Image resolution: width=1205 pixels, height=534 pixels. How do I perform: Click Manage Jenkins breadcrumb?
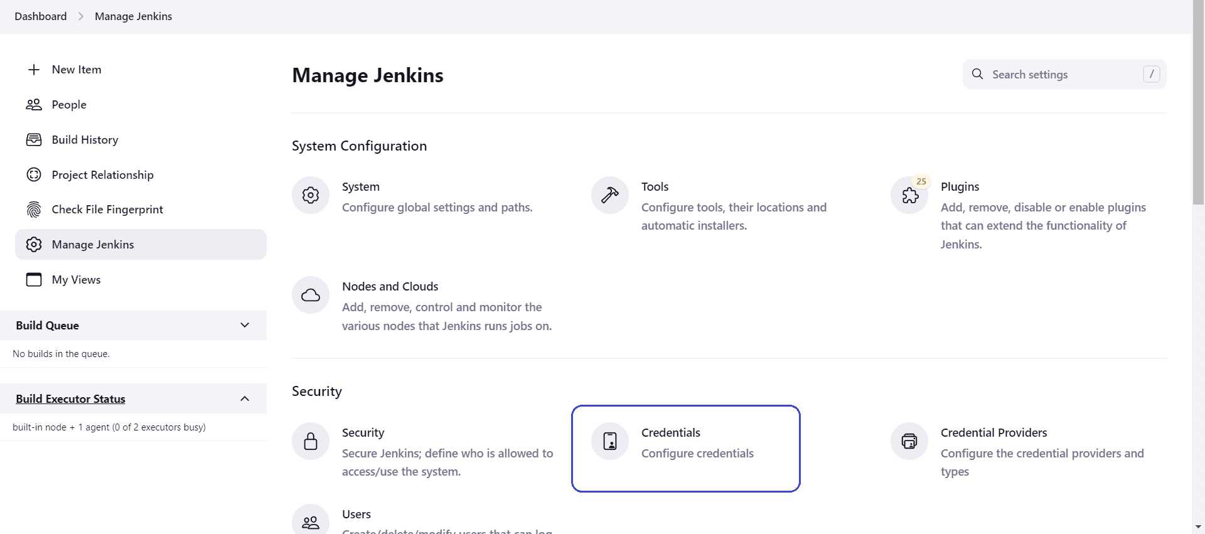pyautogui.click(x=133, y=16)
